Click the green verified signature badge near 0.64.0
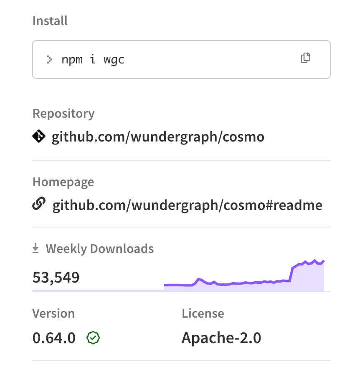The width and height of the screenshot is (360, 374). pos(94,338)
